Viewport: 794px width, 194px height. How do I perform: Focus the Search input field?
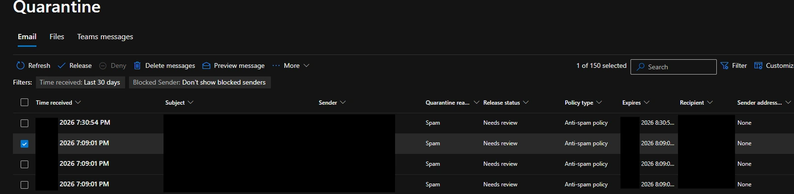pyautogui.click(x=673, y=67)
